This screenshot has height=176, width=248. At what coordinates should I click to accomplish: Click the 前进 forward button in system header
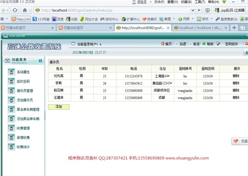click(x=195, y=44)
